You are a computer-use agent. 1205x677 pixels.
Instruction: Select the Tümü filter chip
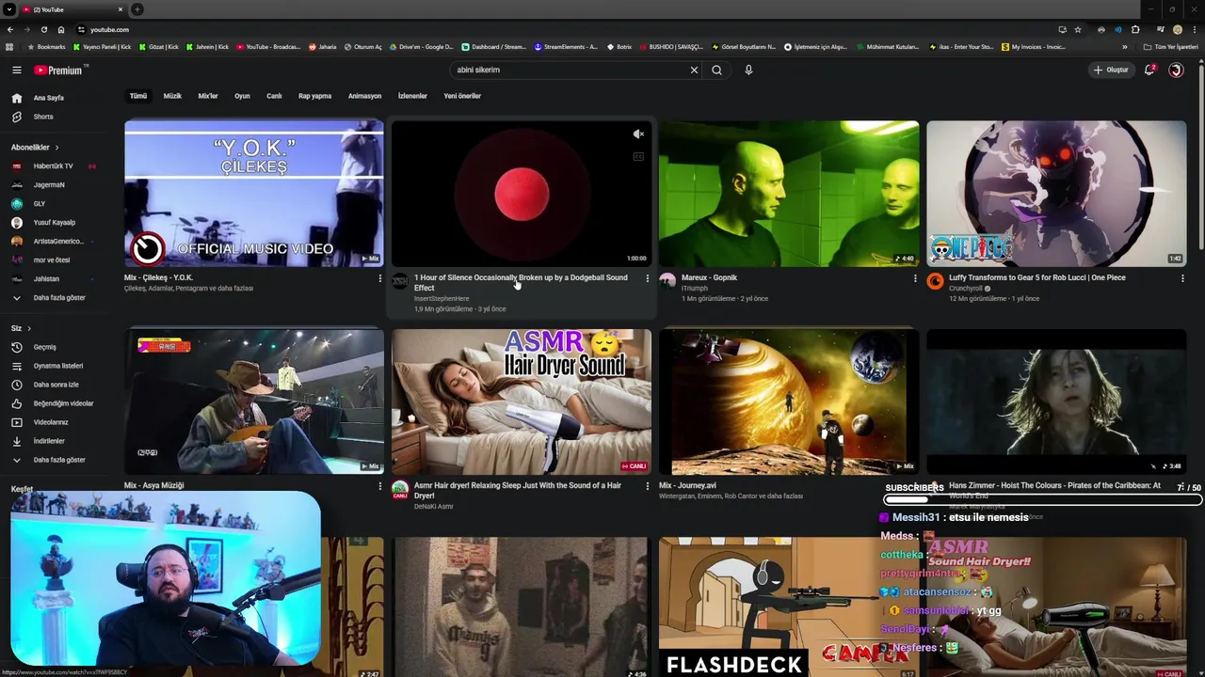click(138, 96)
